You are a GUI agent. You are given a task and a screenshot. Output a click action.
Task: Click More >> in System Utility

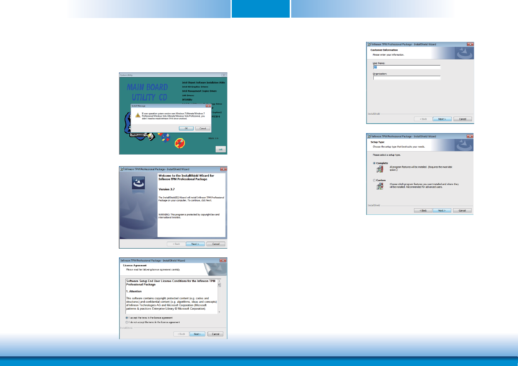pos(213,138)
